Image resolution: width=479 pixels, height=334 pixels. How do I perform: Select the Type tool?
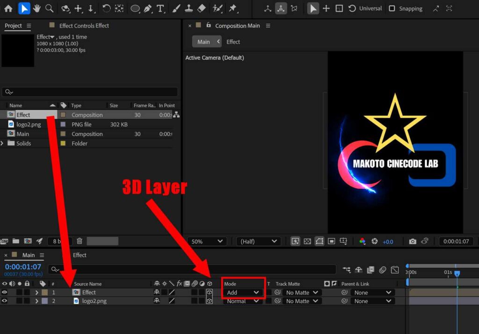coord(160,8)
